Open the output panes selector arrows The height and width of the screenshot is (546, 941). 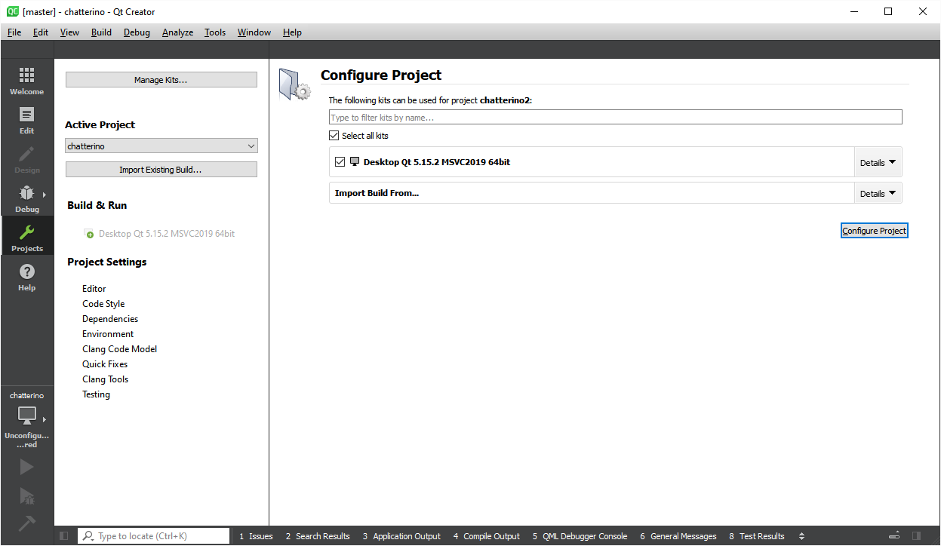point(801,536)
